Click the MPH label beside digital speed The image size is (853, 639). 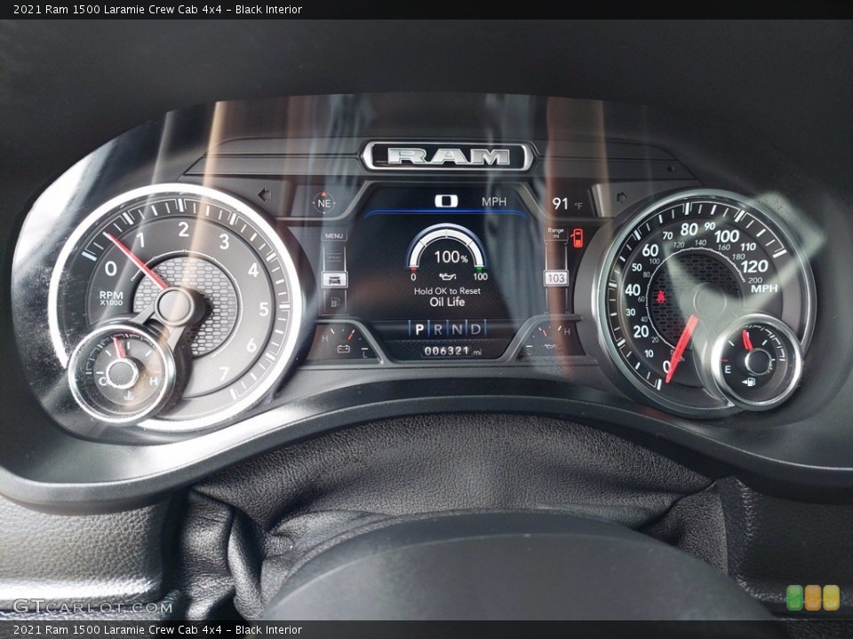494,201
